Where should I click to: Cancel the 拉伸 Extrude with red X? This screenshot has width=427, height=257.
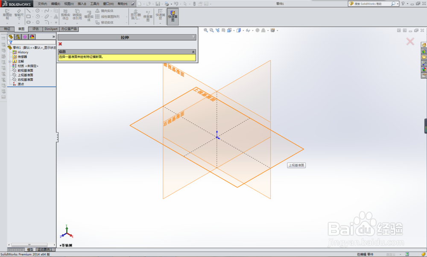pyautogui.click(x=60, y=44)
